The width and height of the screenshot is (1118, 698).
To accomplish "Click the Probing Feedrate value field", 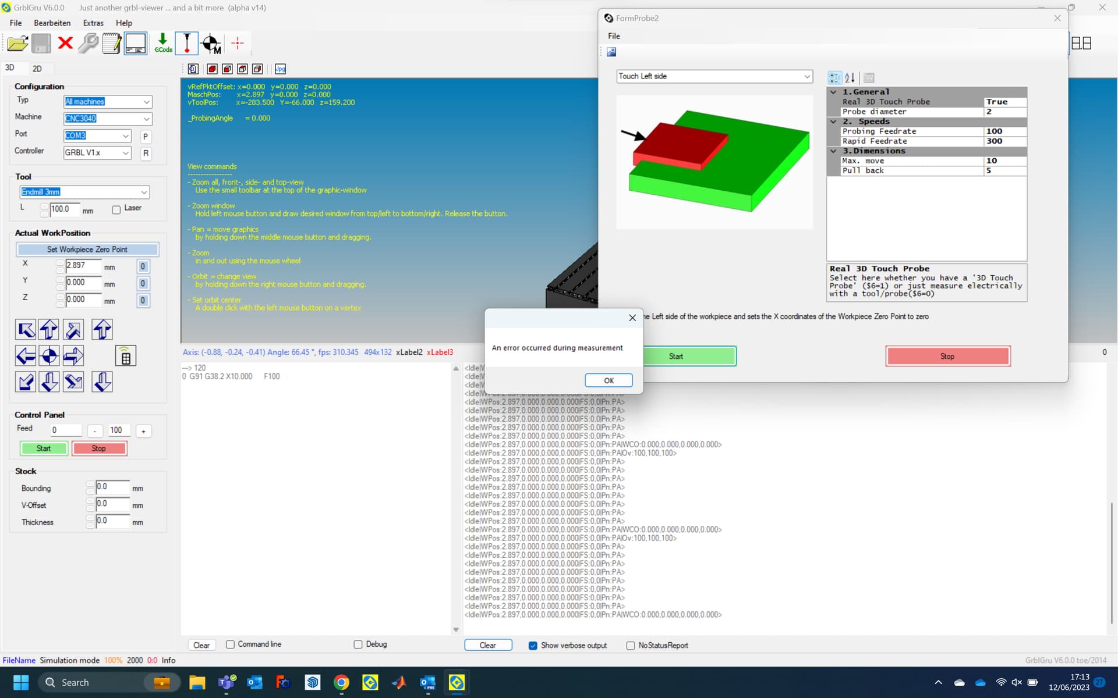I will tap(1004, 131).
